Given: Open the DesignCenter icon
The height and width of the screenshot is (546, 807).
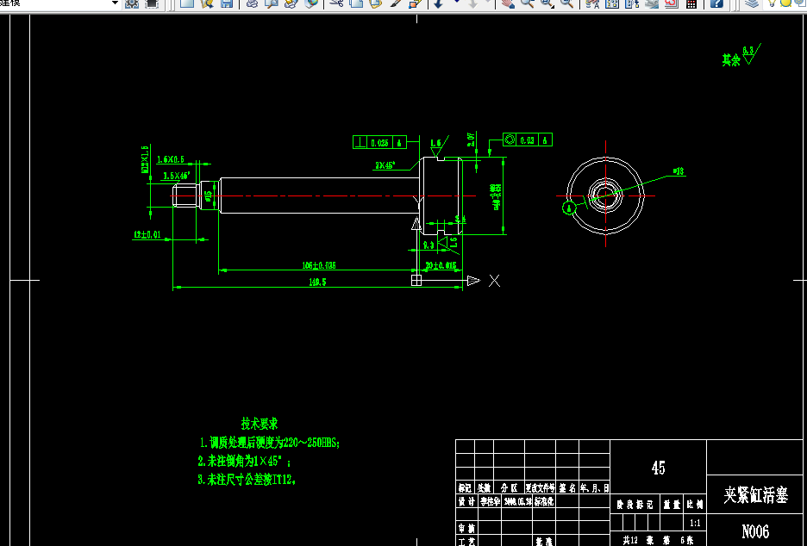Looking at the screenshot, I should click(x=612, y=3).
